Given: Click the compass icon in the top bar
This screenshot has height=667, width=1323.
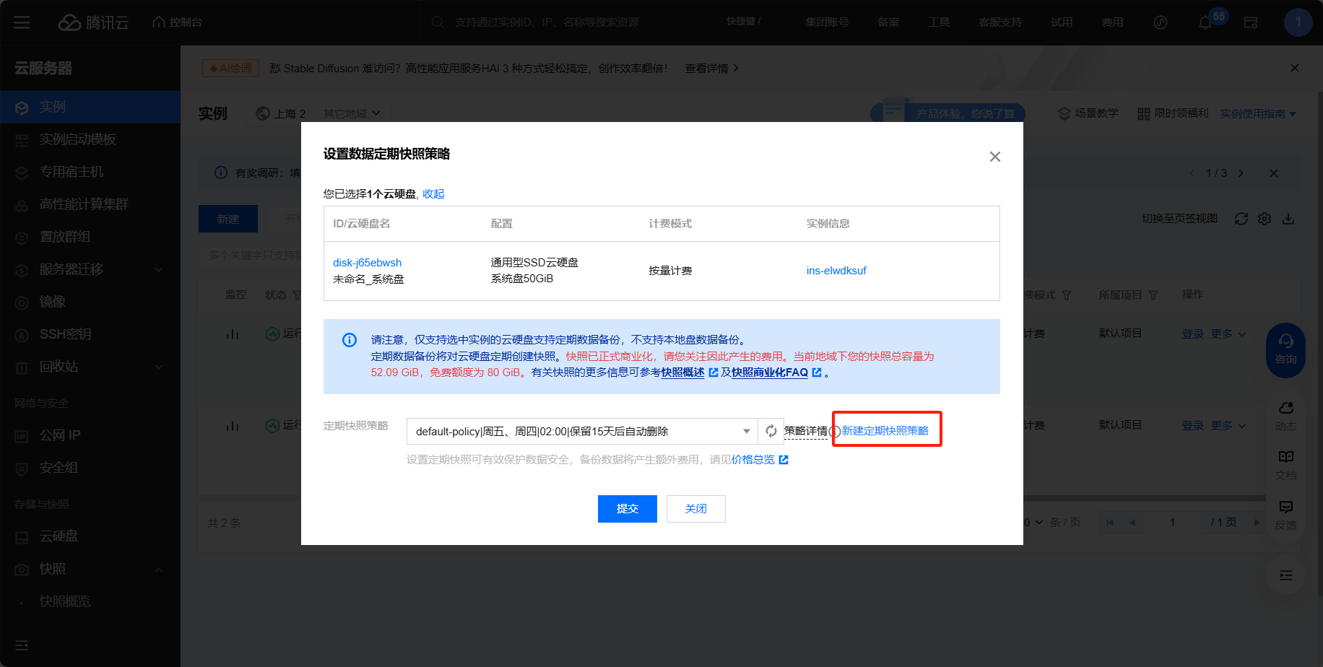Looking at the screenshot, I should [1161, 22].
